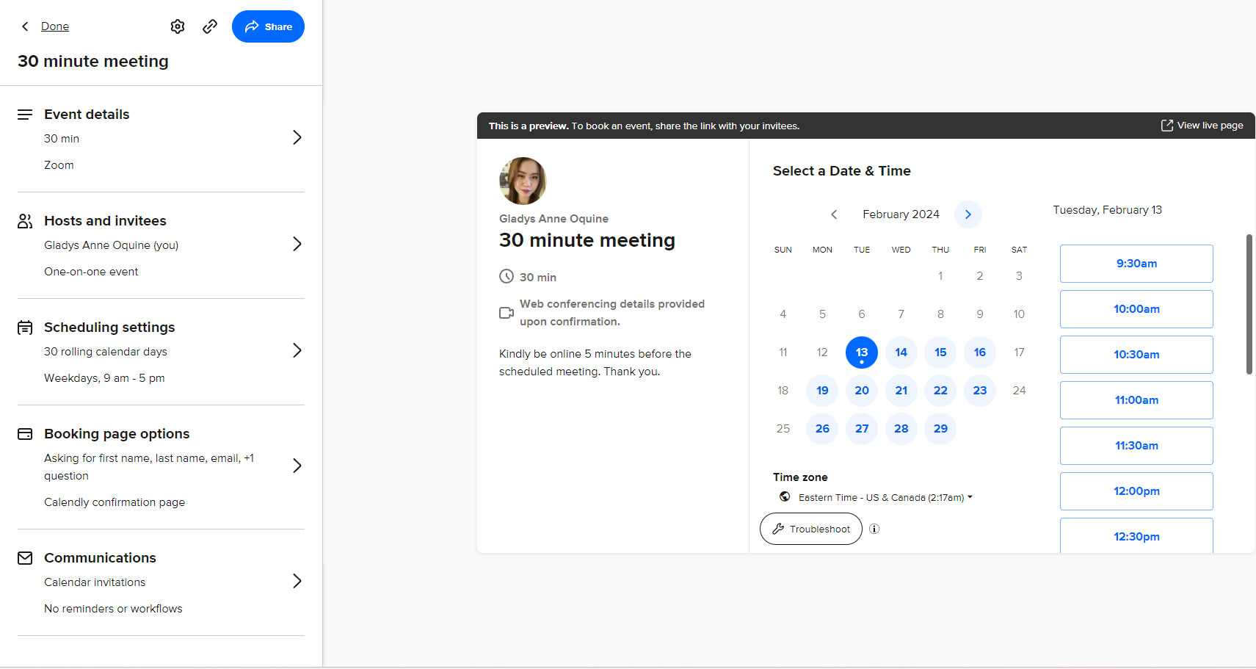Click the 'Weekdays, 9 am - 5 pm' text

tap(104, 378)
